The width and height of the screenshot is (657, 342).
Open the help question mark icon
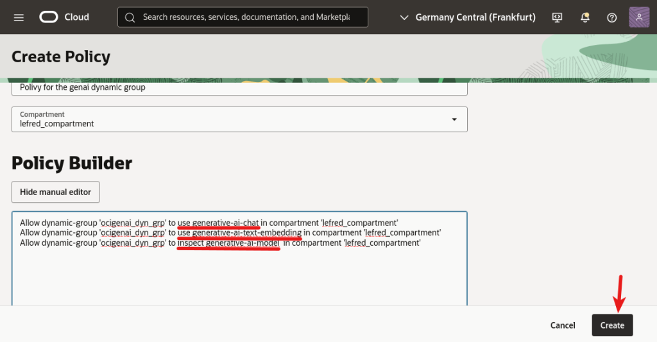point(611,17)
